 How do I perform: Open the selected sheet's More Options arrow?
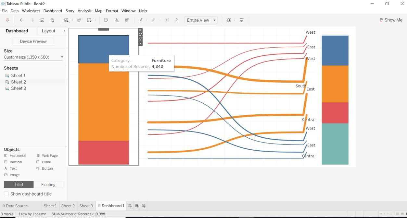140,43
